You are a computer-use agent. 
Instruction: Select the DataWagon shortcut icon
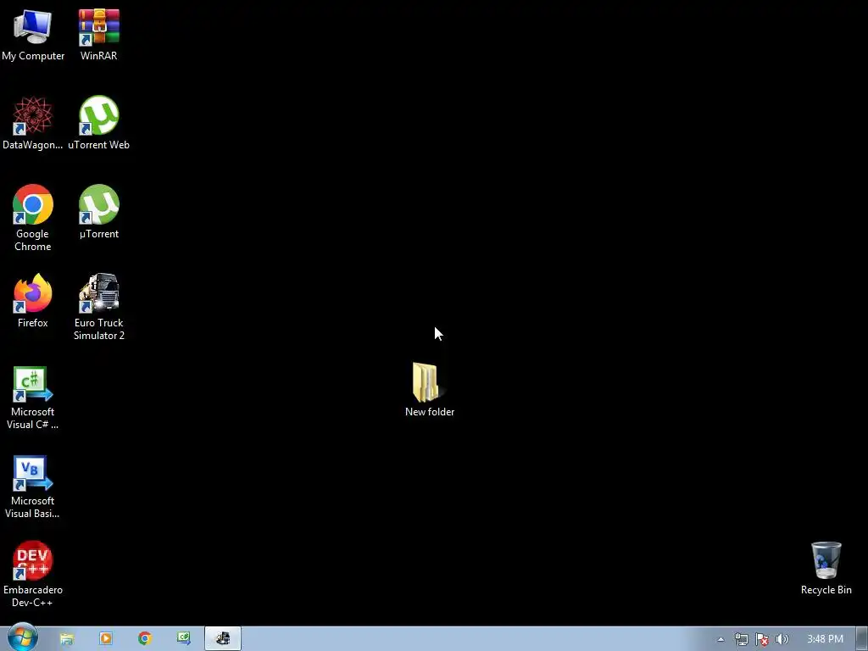(33, 123)
